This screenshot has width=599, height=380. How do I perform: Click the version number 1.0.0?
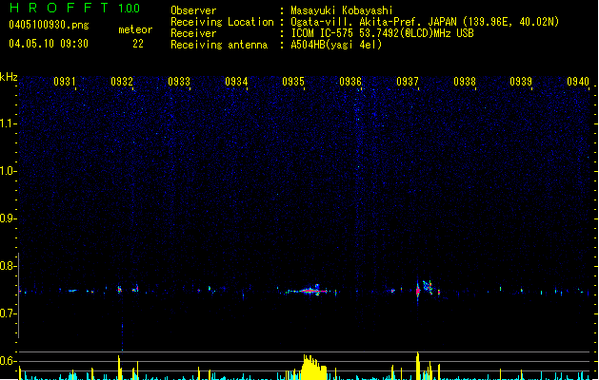point(130,9)
